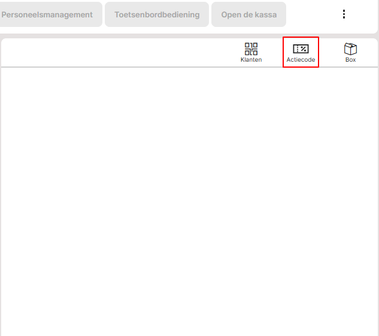Click the vertical ellipsis more options icon

pyautogui.click(x=344, y=14)
